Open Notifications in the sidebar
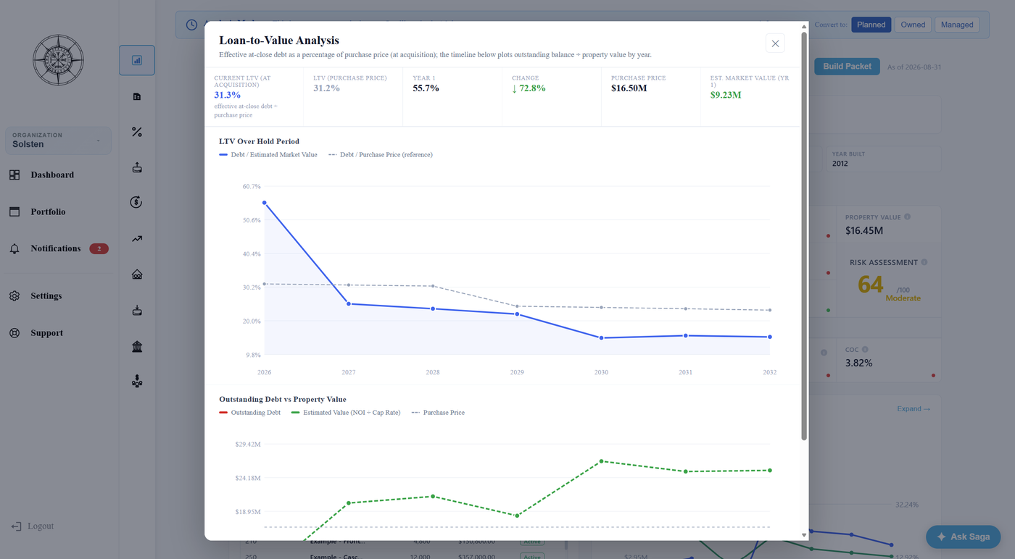The height and width of the screenshot is (559, 1015). (x=56, y=249)
